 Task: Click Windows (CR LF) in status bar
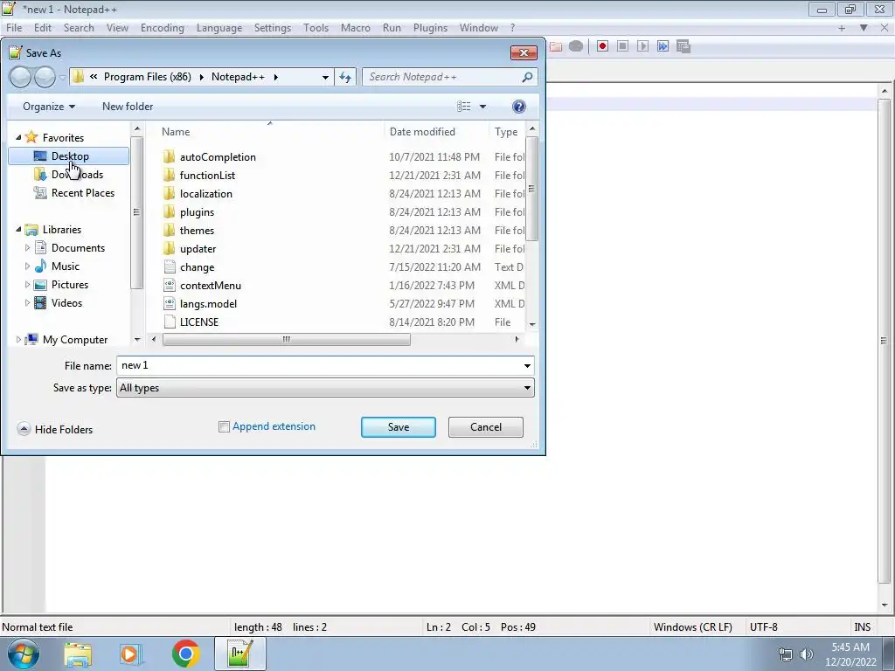[x=692, y=627]
